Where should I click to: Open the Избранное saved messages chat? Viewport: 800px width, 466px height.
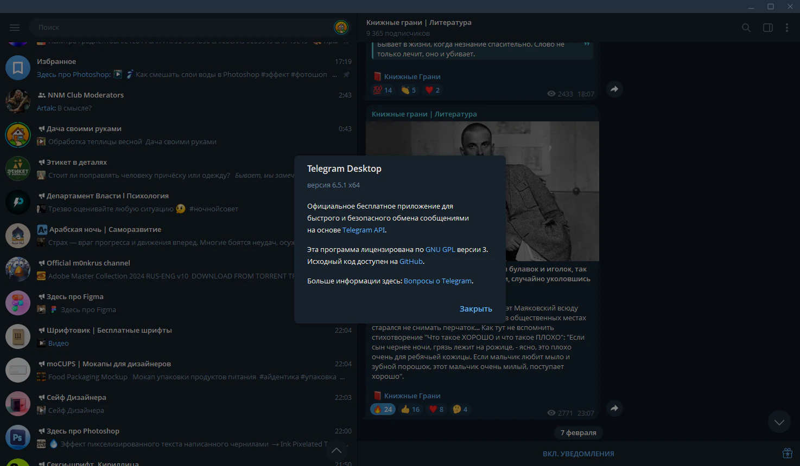pos(178,68)
